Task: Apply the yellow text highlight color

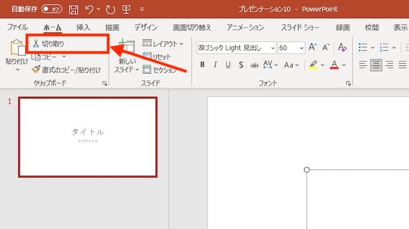Action: pos(313,65)
